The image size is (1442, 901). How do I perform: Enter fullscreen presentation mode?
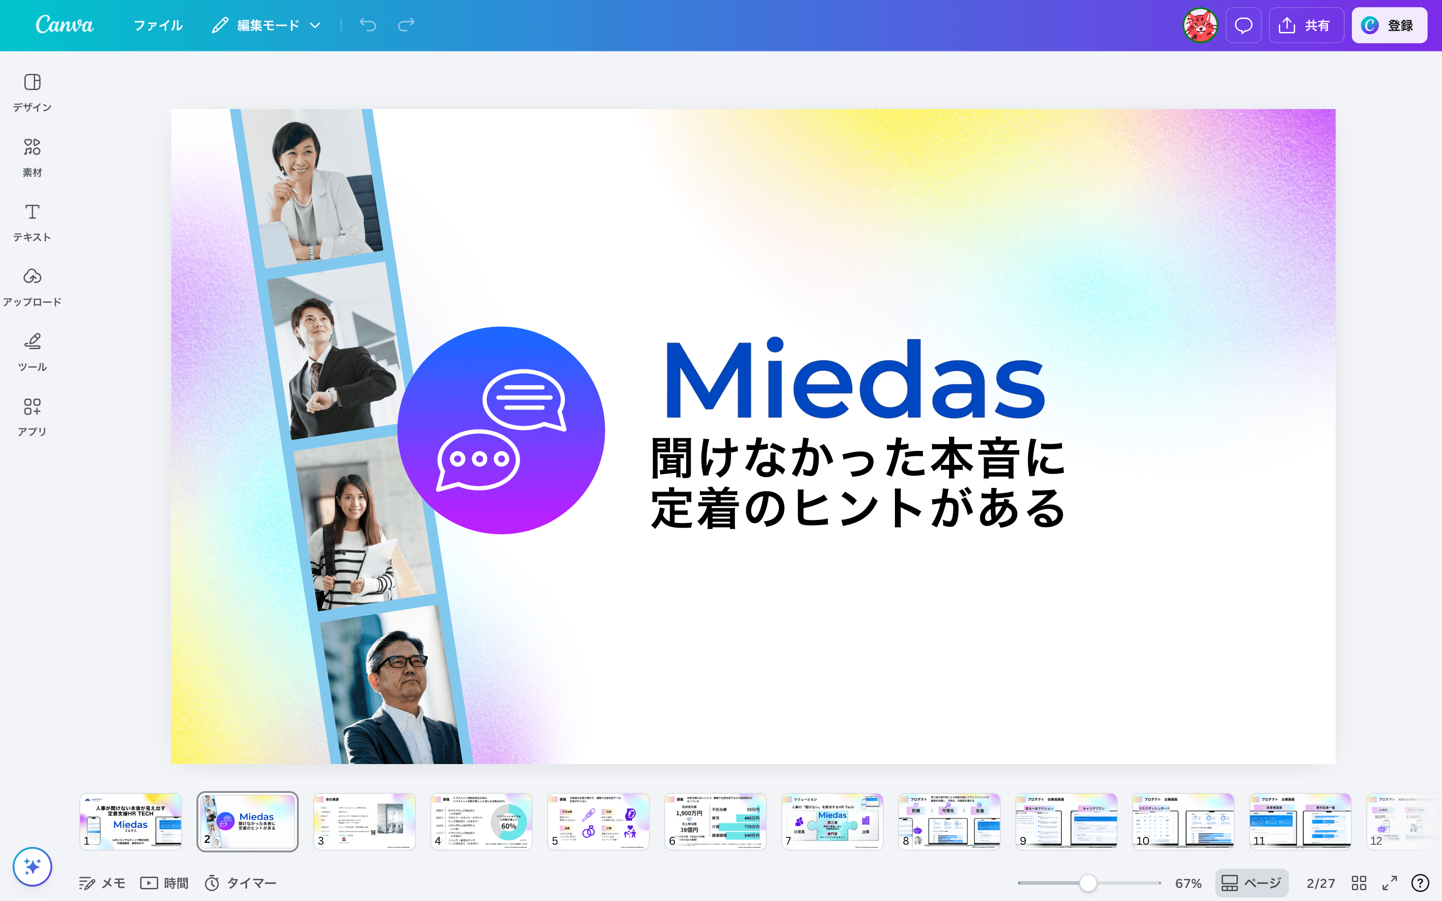click(x=1390, y=883)
